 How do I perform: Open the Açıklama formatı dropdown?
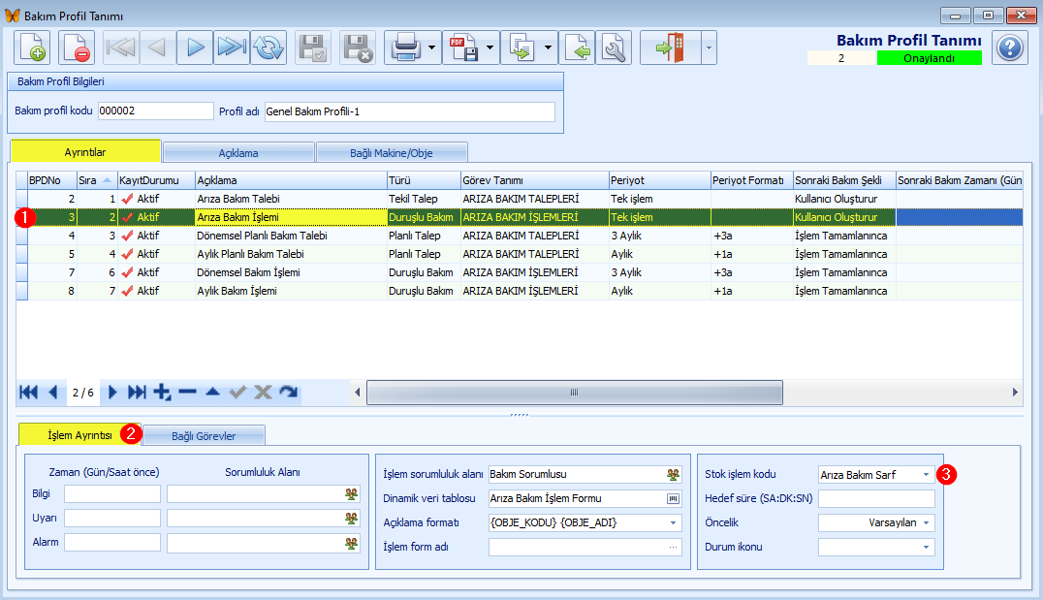point(673,522)
